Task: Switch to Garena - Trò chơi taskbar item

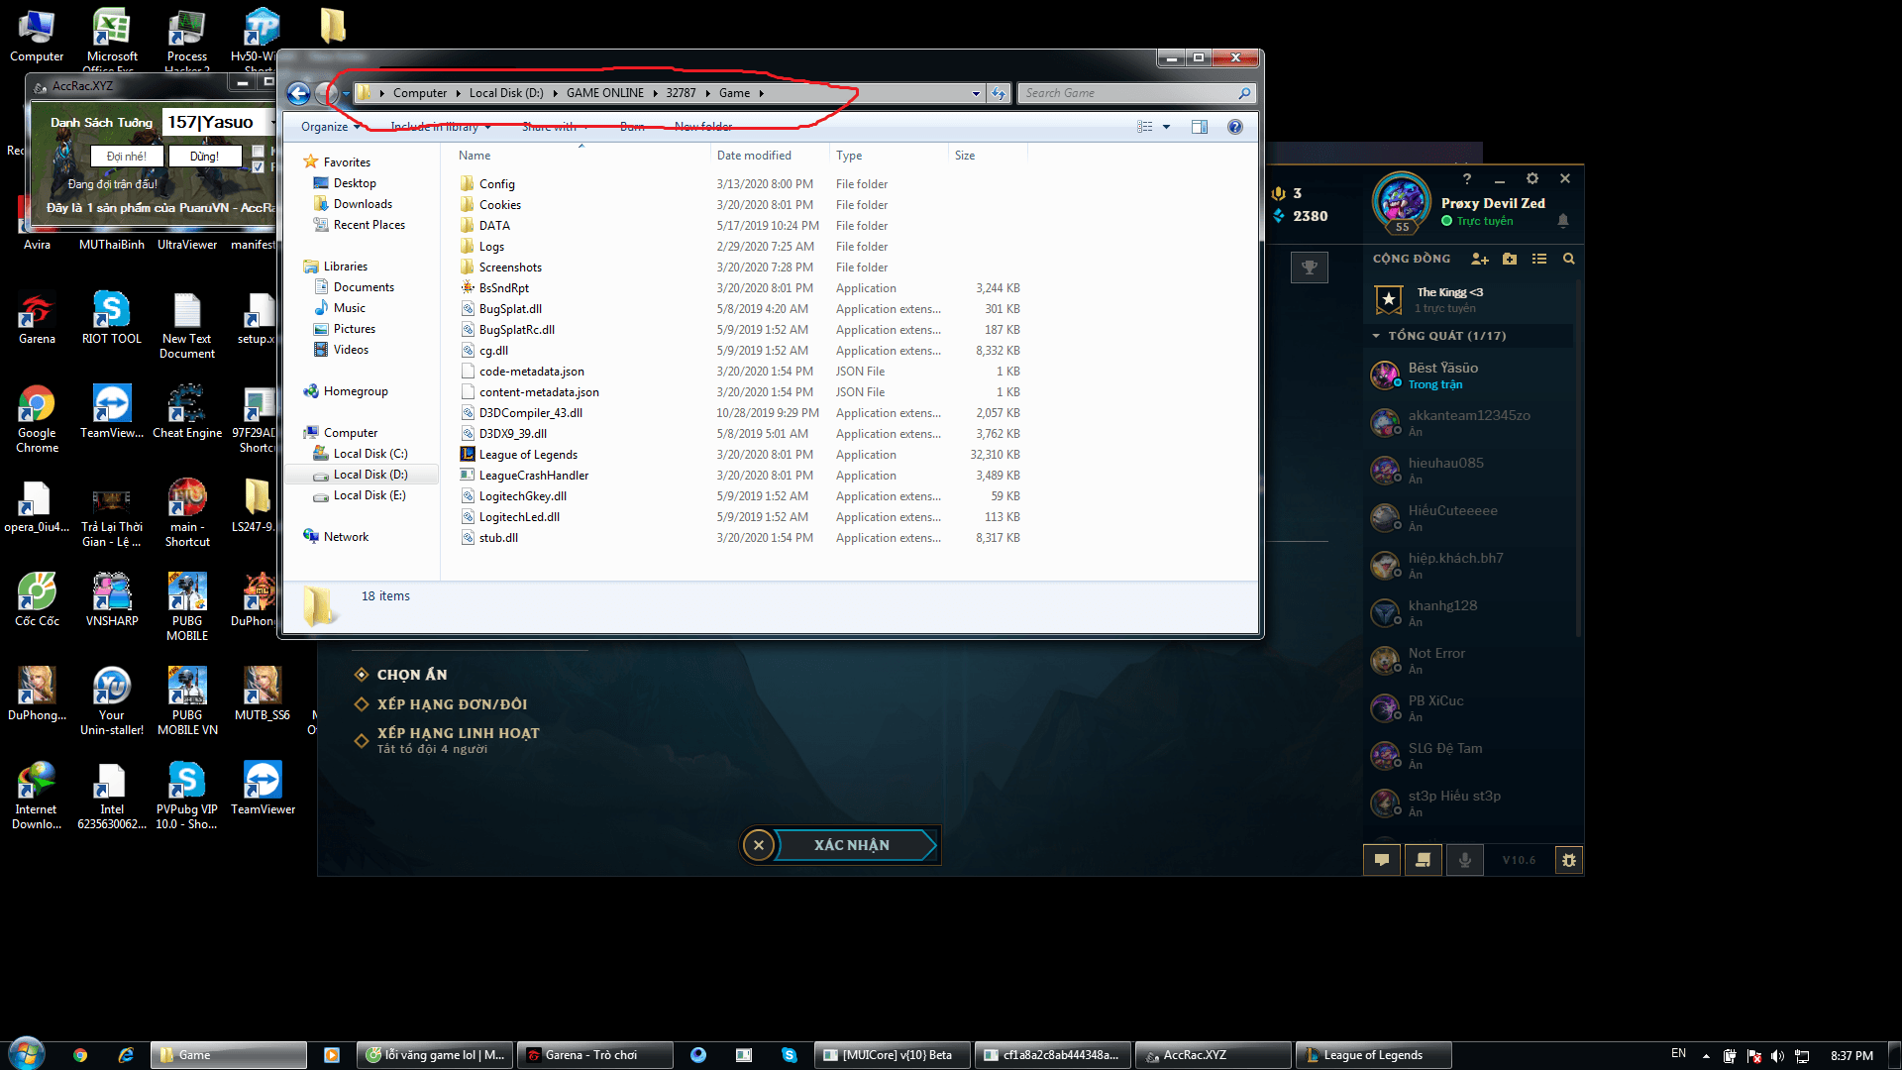Action: tap(596, 1055)
